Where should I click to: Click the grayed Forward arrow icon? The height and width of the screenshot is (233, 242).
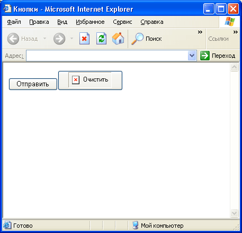(59, 39)
